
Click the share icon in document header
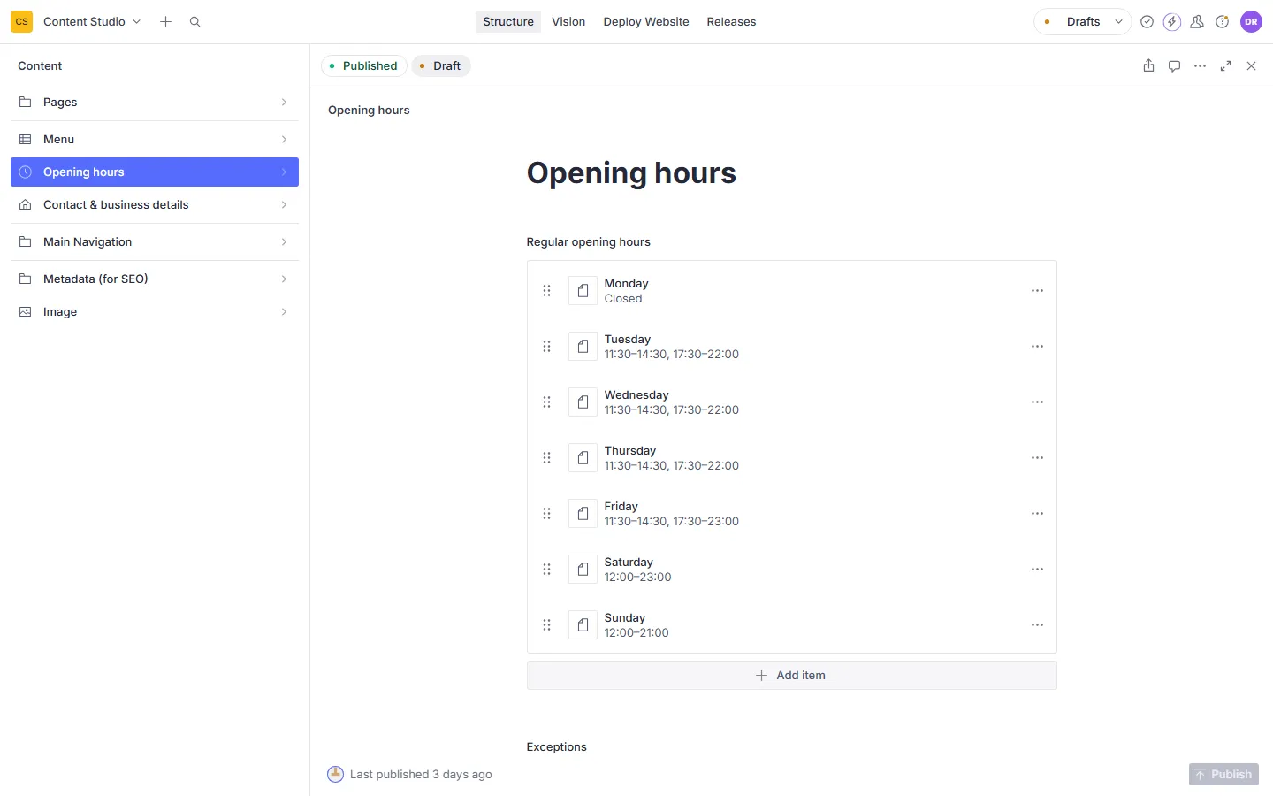[1148, 66]
